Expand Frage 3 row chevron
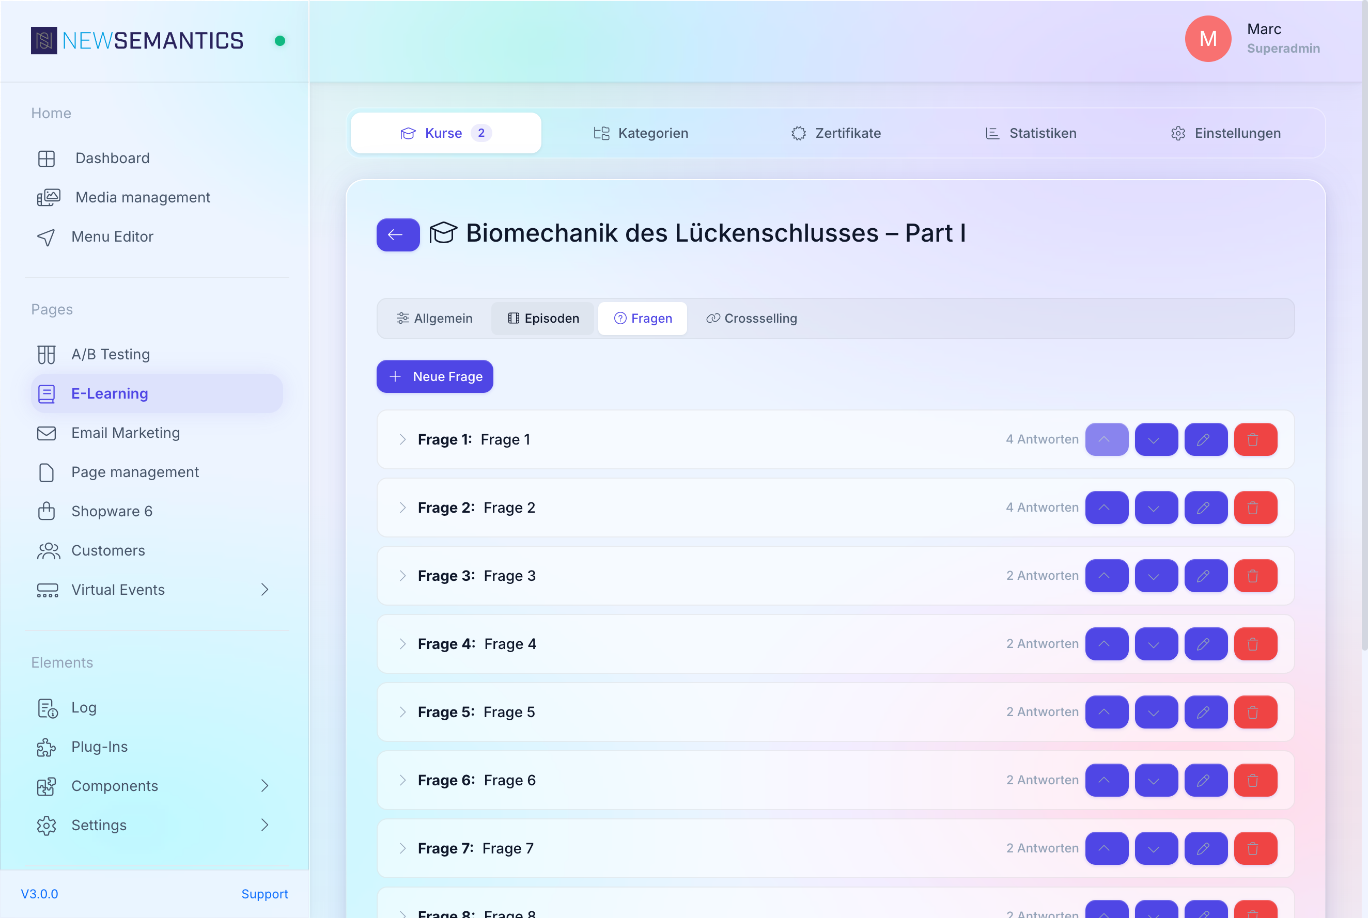The image size is (1368, 918). (x=402, y=576)
